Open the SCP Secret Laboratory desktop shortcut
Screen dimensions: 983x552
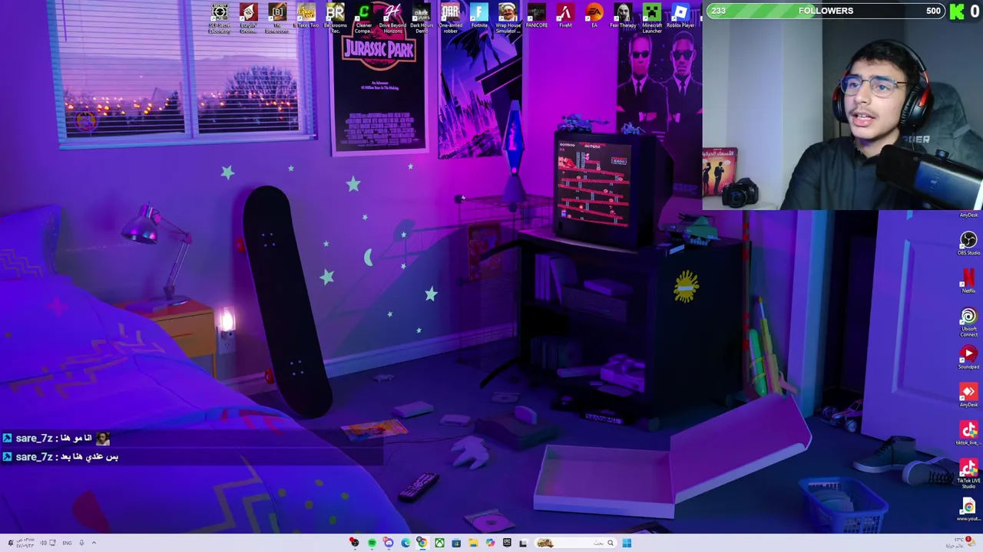click(x=220, y=18)
